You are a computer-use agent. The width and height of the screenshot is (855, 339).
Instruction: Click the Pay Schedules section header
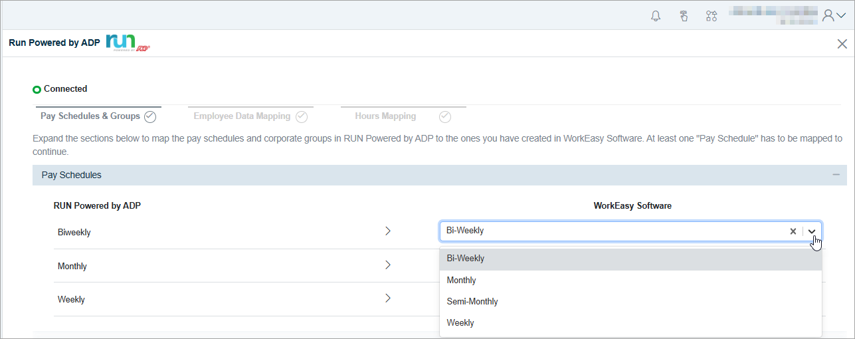tap(440, 175)
